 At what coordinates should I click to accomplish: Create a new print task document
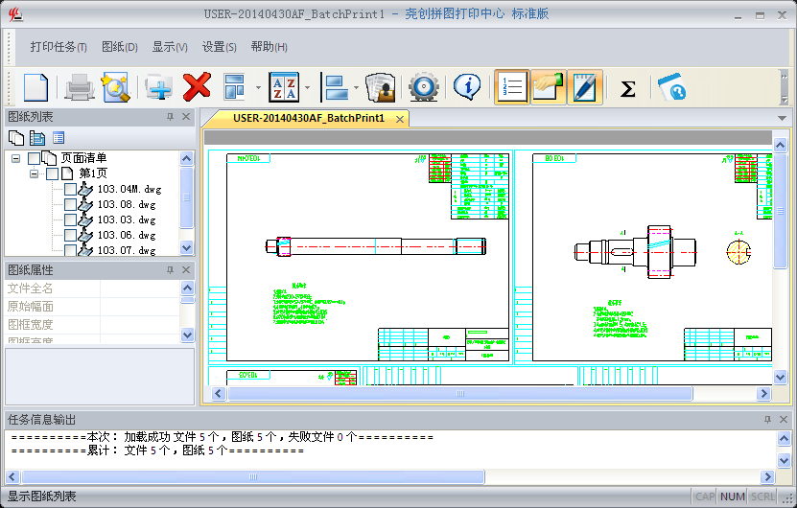tap(35, 87)
